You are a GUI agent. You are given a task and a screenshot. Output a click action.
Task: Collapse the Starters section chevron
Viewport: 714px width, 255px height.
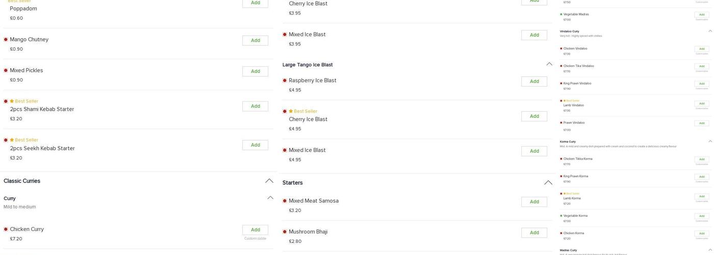548,183
